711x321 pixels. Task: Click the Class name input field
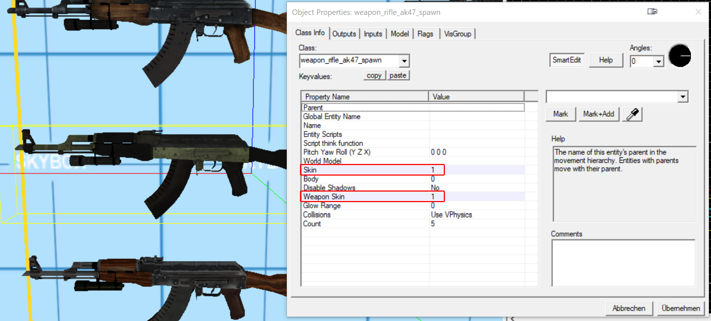[x=349, y=61]
